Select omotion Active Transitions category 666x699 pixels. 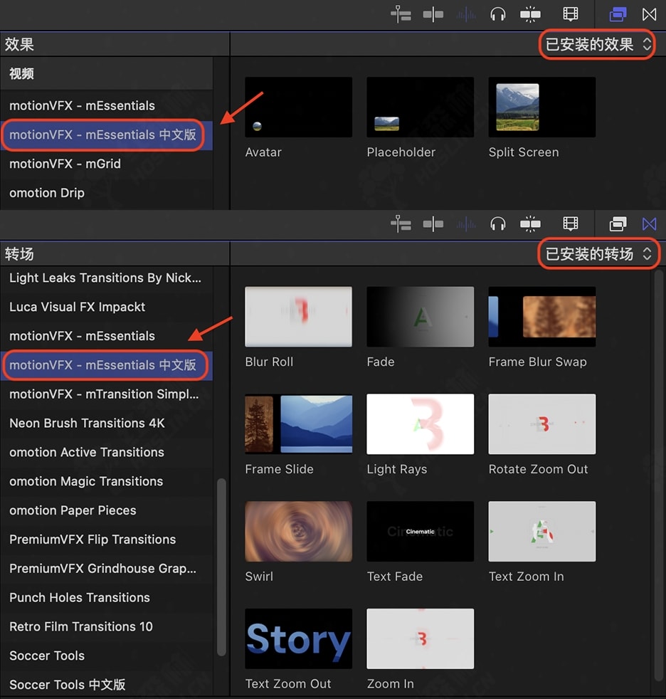107,452
